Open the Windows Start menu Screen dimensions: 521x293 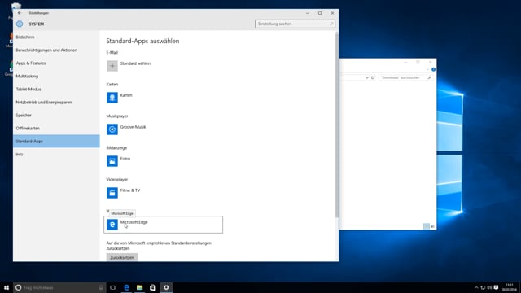(x=7, y=287)
